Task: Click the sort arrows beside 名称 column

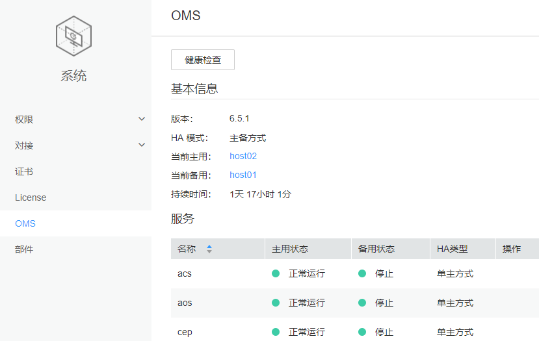Action: [x=209, y=249]
